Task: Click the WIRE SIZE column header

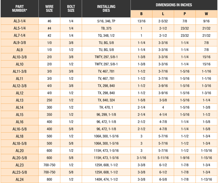Action: 49,8
